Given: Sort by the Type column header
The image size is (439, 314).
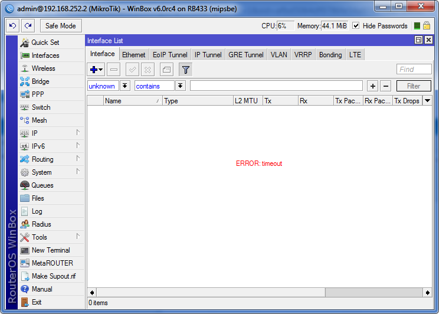Looking at the screenshot, I should [198, 101].
